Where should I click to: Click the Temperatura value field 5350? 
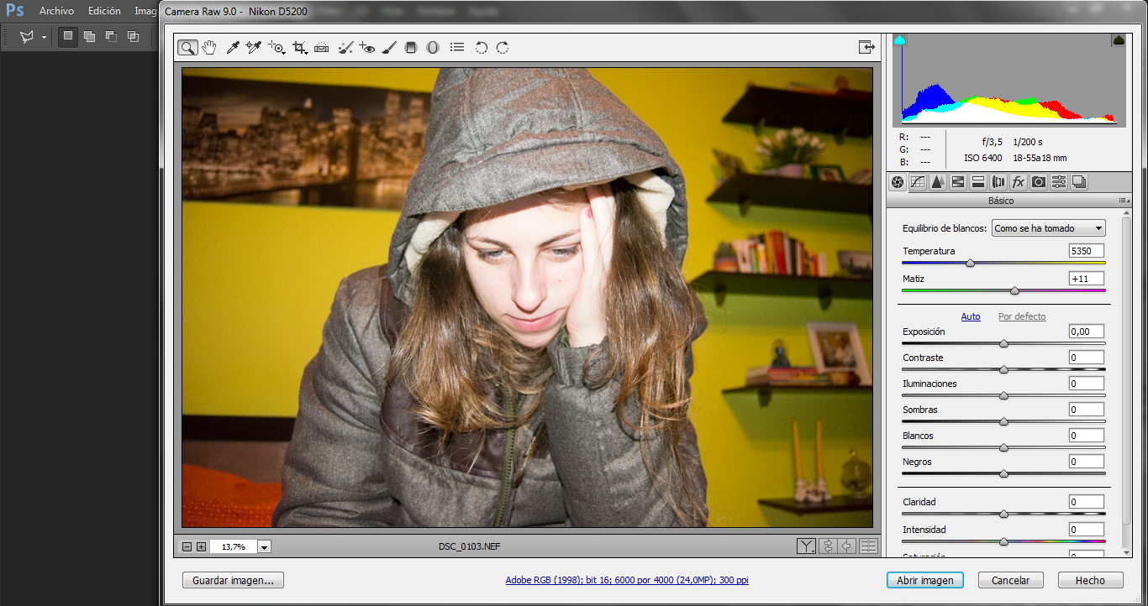1086,251
